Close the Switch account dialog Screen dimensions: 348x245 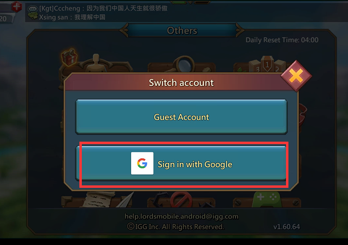click(296, 76)
